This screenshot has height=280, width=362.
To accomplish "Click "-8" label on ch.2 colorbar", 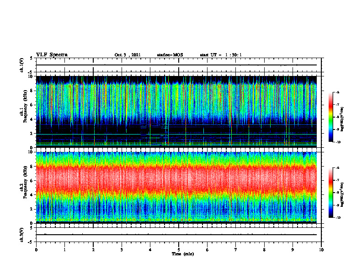I will coord(337,193).
